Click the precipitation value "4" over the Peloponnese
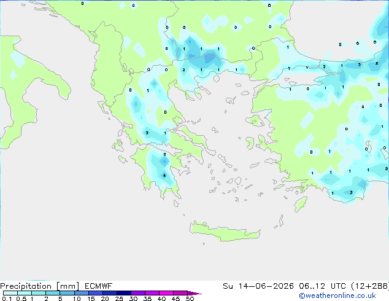This screenshot has width=389, height=301. 164,176
